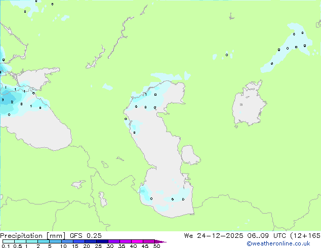This screenshot has width=321, height=248.
Task: Select the 35–40 mm legend swatch
Action: click(x=125, y=241)
